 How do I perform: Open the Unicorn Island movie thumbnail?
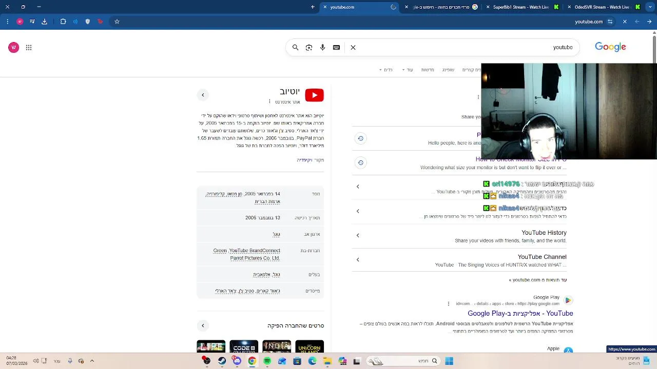310,346
